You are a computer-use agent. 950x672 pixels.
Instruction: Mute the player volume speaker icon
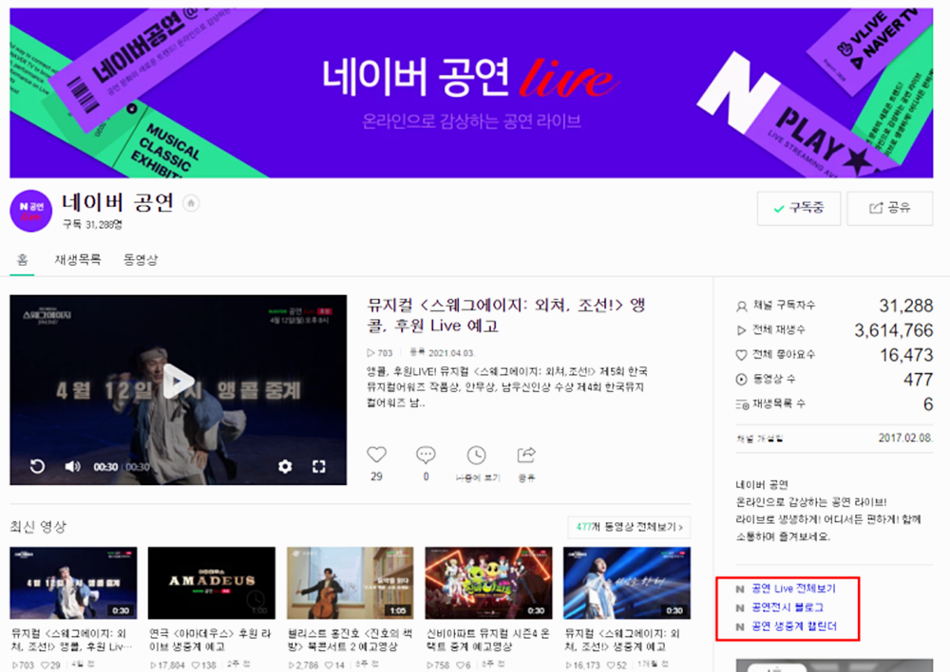coord(72,466)
